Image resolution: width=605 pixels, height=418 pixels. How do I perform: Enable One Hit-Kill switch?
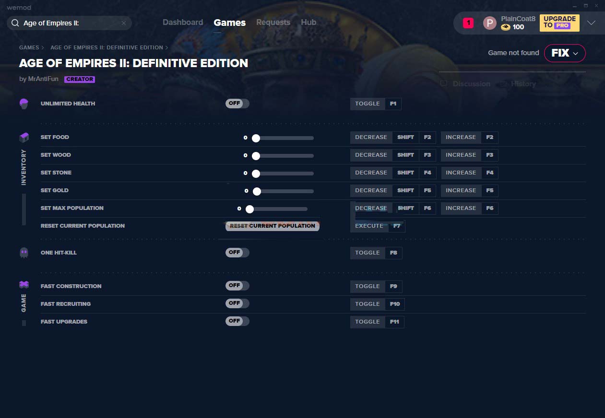tap(237, 253)
